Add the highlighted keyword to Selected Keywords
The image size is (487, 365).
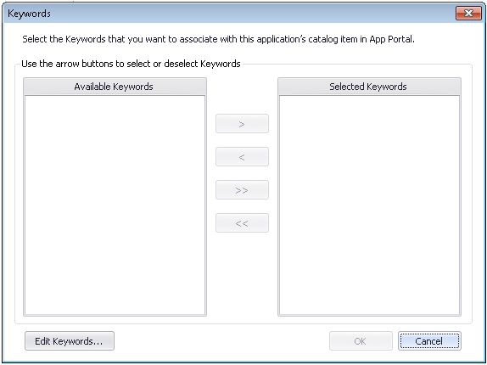point(242,124)
